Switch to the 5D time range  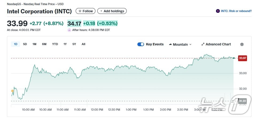point(25,44)
